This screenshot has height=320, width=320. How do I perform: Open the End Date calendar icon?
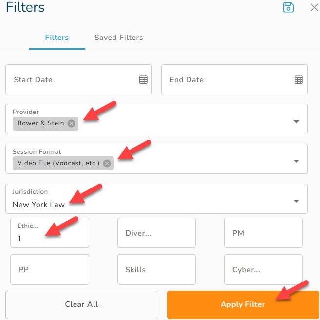pyautogui.click(x=299, y=79)
